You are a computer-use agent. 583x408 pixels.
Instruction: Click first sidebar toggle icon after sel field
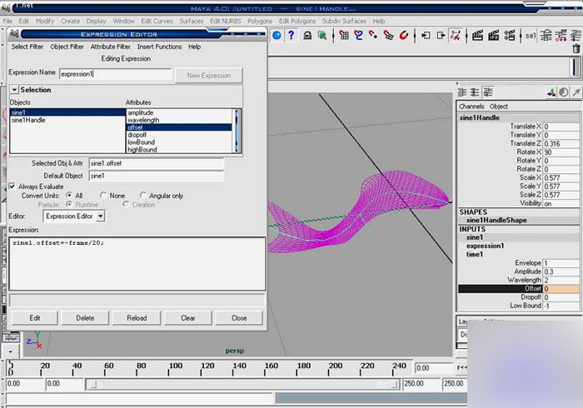click(x=546, y=36)
